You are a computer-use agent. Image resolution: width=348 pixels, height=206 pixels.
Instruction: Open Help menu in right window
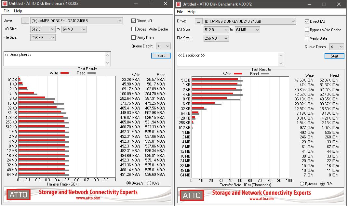191,12
